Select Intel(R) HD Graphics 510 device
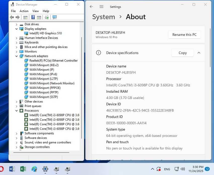 (46, 33)
